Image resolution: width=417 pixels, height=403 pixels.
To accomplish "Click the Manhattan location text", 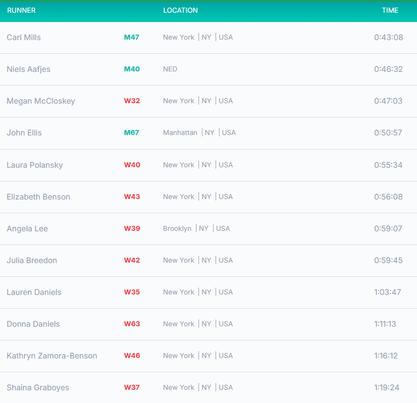I will [180, 133].
